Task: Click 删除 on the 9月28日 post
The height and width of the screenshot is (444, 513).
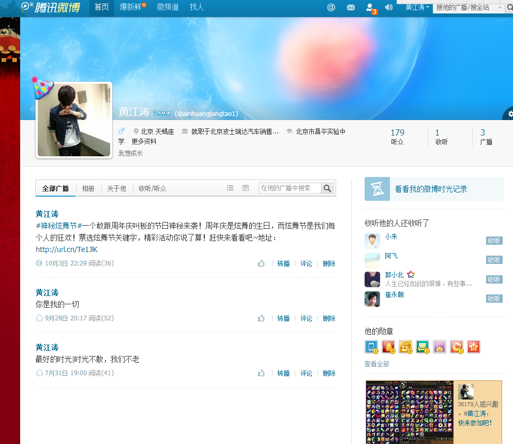Action: (x=329, y=318)
